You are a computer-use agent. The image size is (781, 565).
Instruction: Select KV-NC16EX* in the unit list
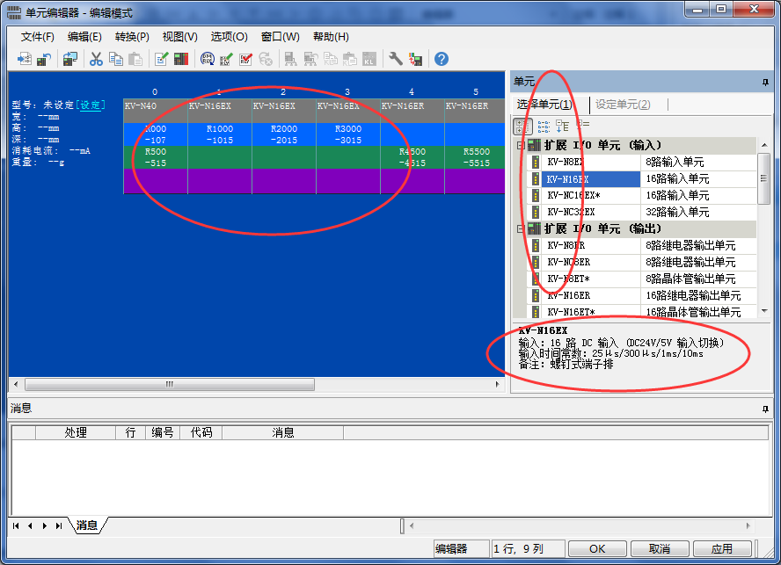[641, 196]
